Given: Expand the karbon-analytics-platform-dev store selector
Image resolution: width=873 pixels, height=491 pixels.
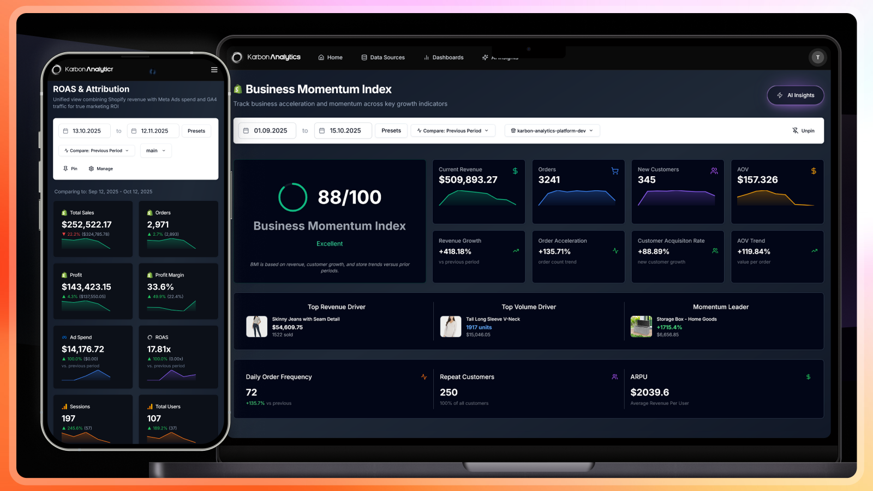Looking at the screenshot, I should click(x=552, y=130).
